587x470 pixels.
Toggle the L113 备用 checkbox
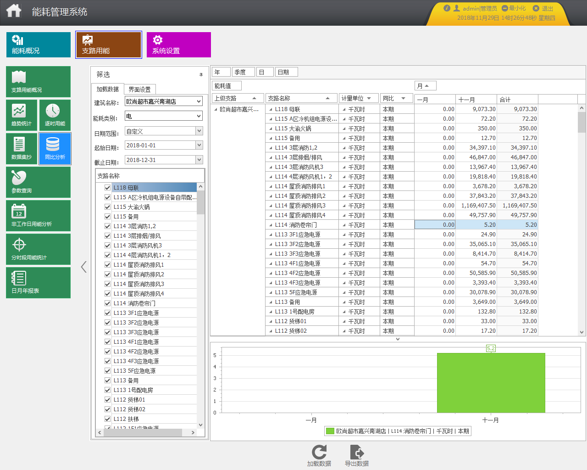[x=107, y=380]
